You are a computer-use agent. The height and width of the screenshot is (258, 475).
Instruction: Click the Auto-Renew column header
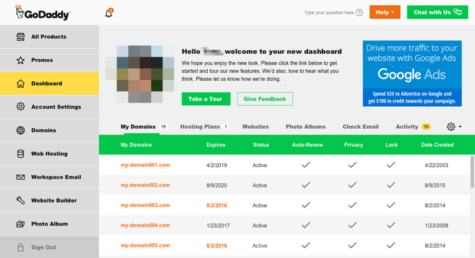308,145
